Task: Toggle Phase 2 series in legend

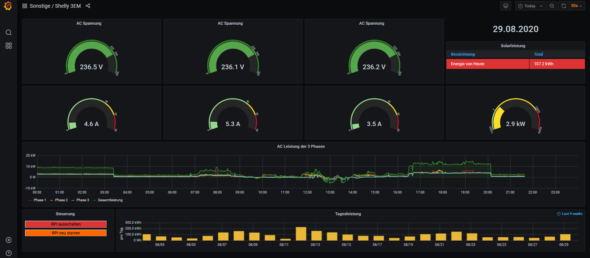Action: [61, 200]
